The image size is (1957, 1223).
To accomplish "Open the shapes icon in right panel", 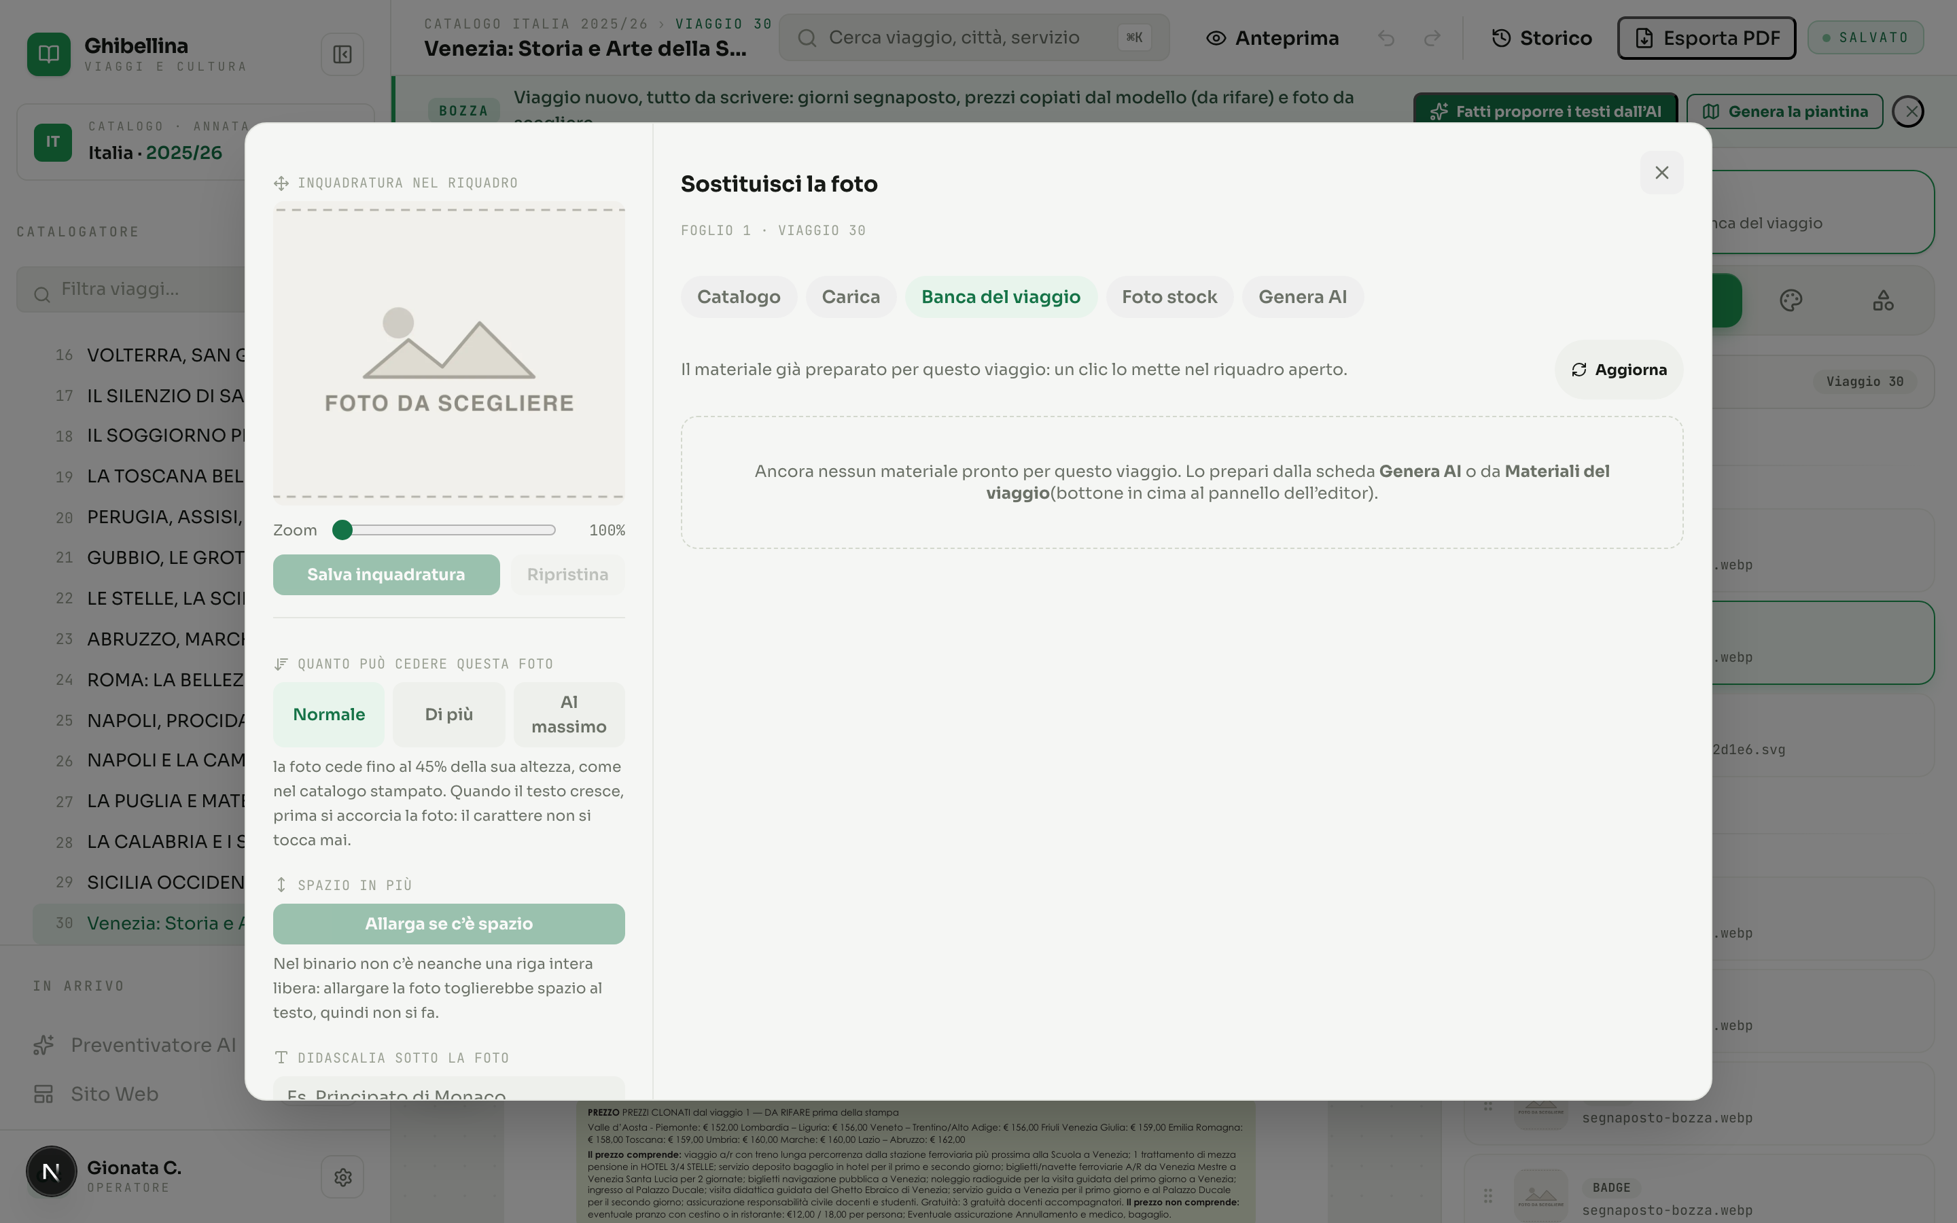I will (x=1883, y=300).
